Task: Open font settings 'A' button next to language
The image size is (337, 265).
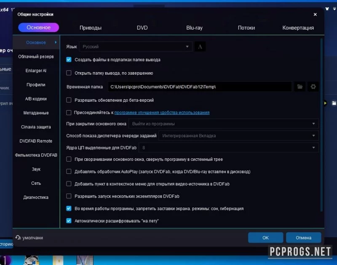Action: [200, 46]
